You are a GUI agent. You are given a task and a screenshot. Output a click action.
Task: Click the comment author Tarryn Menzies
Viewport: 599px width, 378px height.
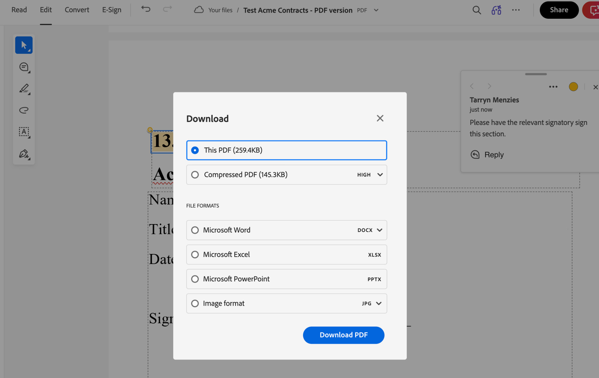(494, 100)
